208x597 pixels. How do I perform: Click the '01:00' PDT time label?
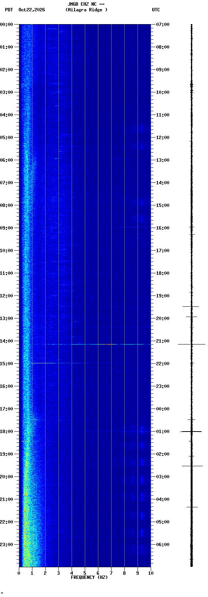[x=6, y=47]
